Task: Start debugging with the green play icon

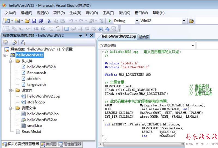Action: [x=110, y=21]
